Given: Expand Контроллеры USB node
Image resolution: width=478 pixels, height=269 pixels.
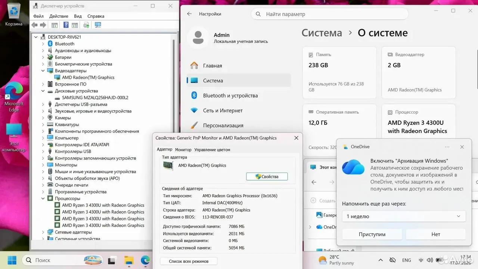Looking at the screenshot, I should 43,151.
